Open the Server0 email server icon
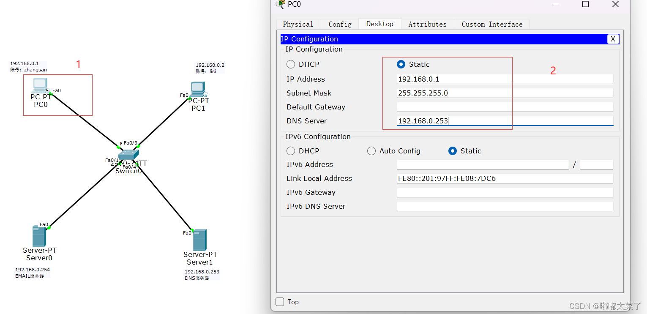Image resolution: width=647 pixels, height=314 pixels. [39, 236]
